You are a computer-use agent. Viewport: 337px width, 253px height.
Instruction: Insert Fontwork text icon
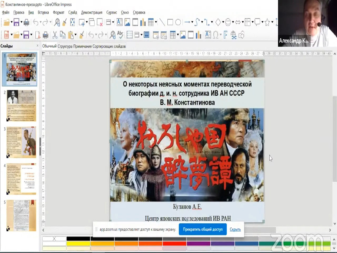226,35
